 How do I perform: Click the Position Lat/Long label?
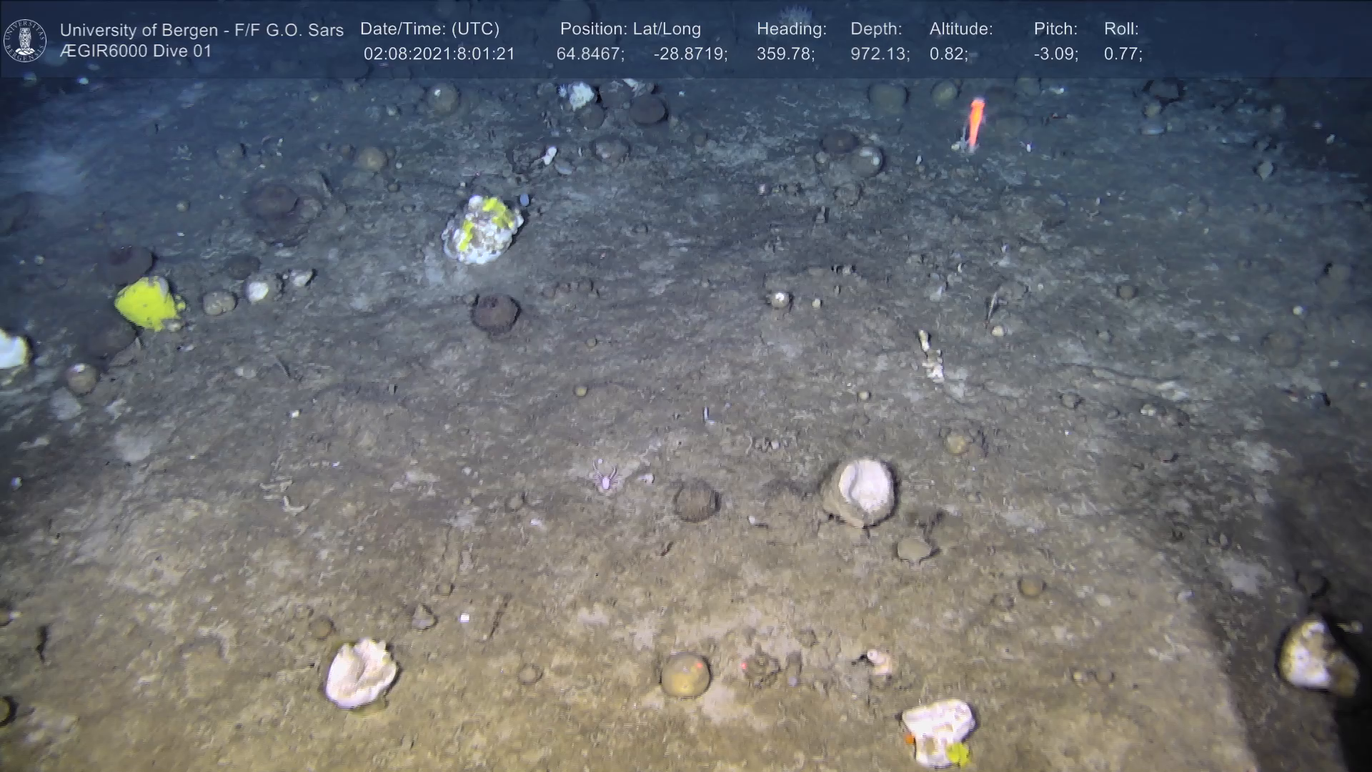click(x=630, y=29)
